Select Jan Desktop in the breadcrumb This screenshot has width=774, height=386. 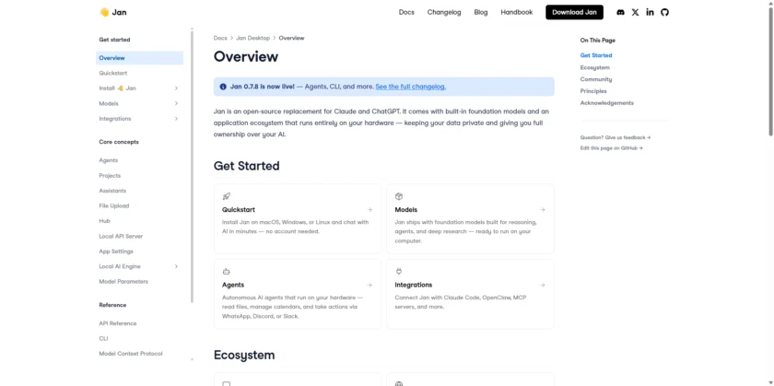coord(252,38)
